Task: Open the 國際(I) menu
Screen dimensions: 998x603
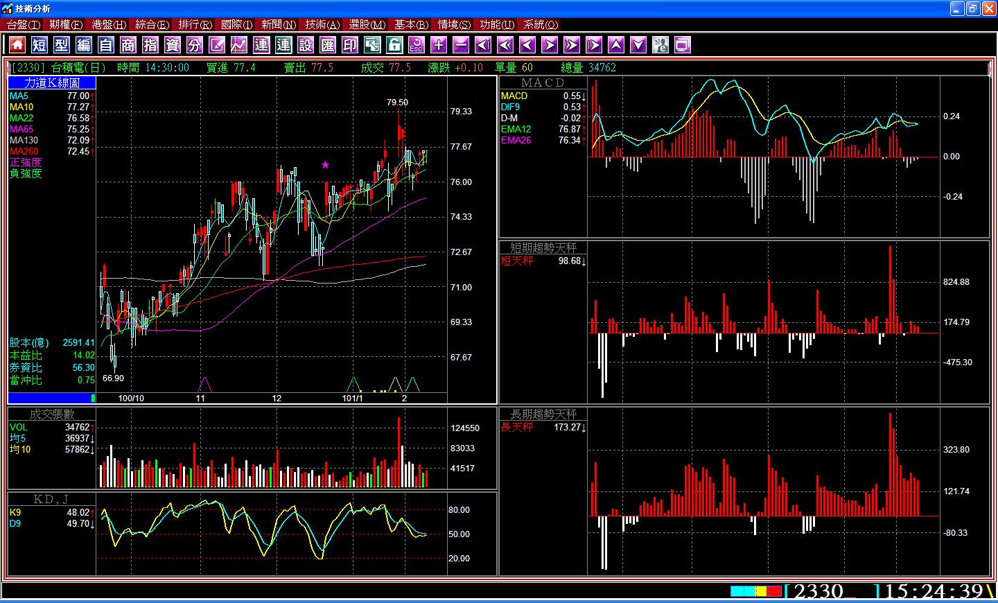Action: click(237, 24)
